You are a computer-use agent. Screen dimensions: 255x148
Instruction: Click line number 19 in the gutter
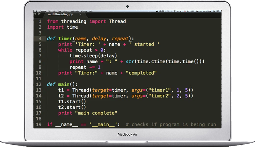pyautogui.click(x=39, y=124)
